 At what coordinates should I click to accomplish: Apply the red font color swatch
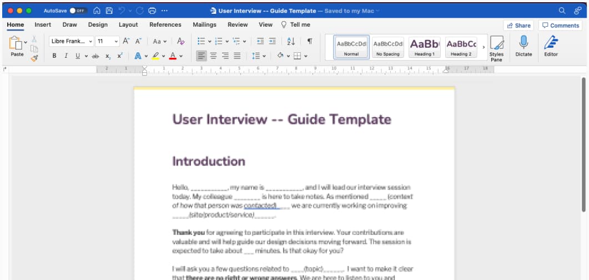pyautogui.click(x=173, y=56)
